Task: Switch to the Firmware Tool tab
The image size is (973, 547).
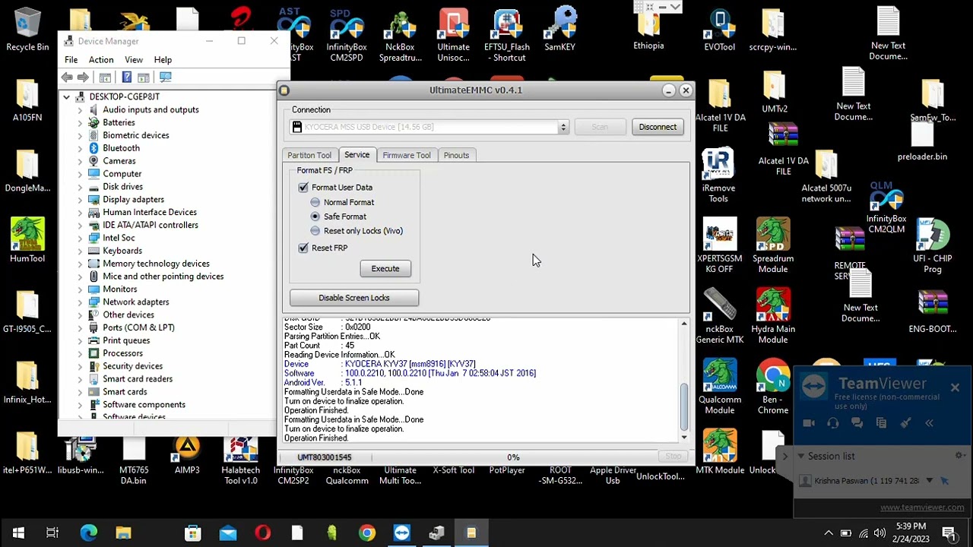Action: click(407, 155)
